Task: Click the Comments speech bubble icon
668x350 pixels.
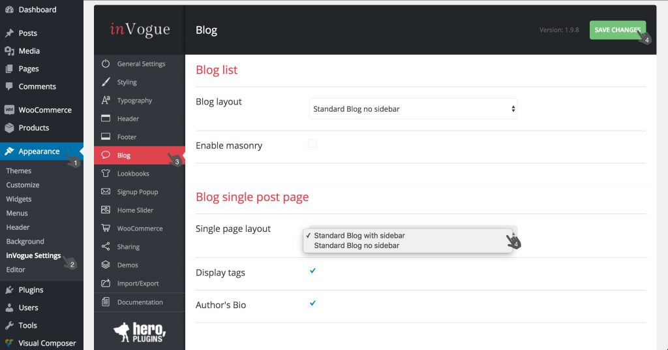Action: click(9, 86)
